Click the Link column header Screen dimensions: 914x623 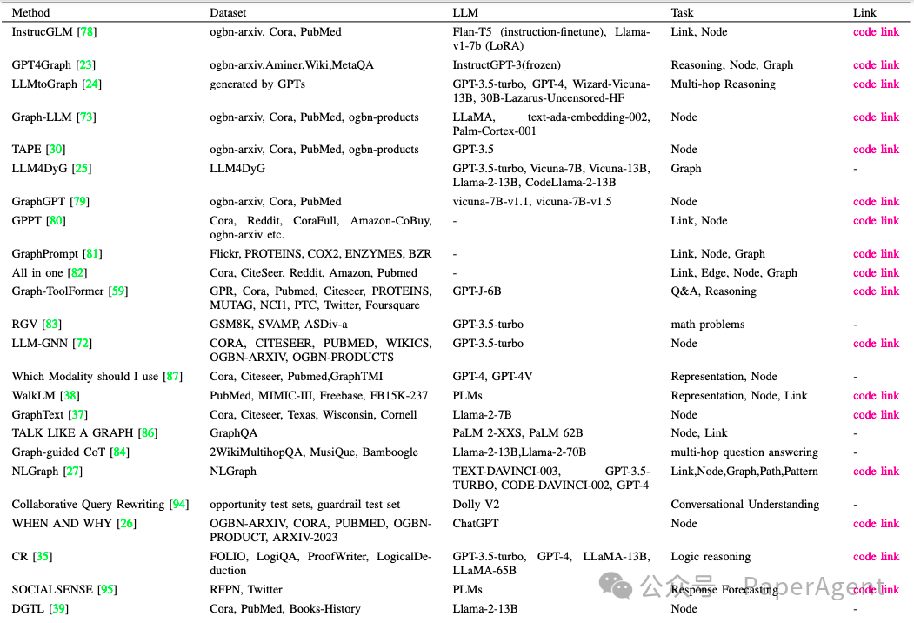coord(864,12)
